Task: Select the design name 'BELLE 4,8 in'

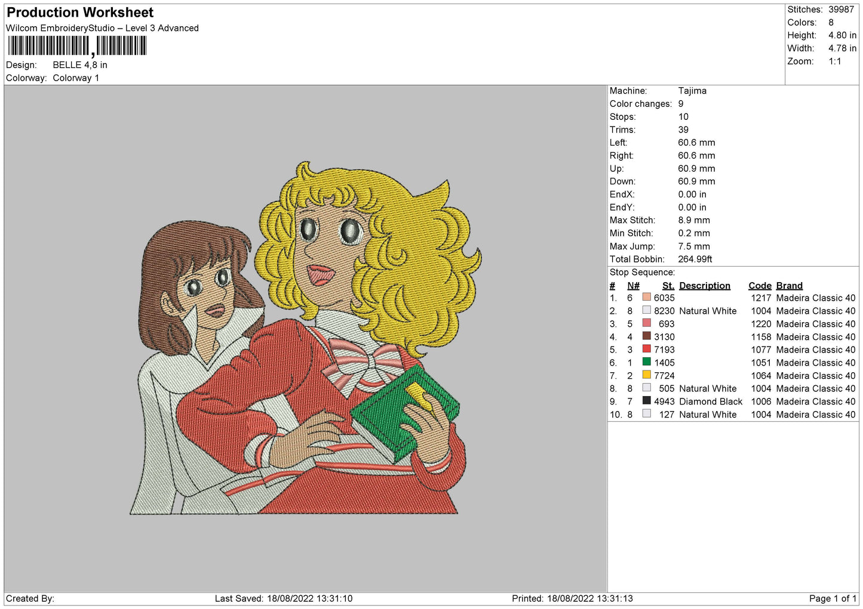Action: click(x=80, y=65)
